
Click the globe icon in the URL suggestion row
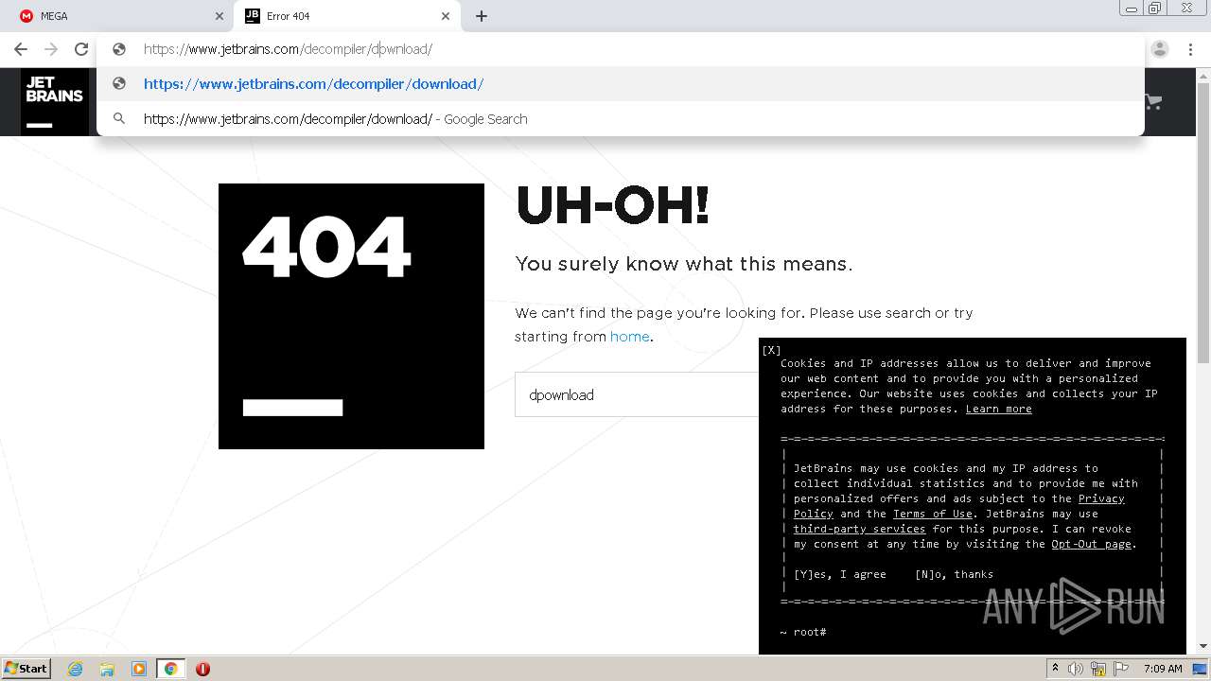(119, 84)
